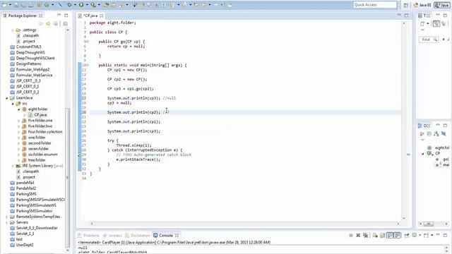Open the Debug button dropdown arrow
Screen dimensions: 452x254
75,5
